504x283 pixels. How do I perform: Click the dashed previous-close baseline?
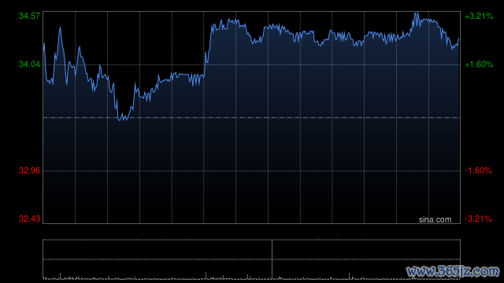pos(251,118)
